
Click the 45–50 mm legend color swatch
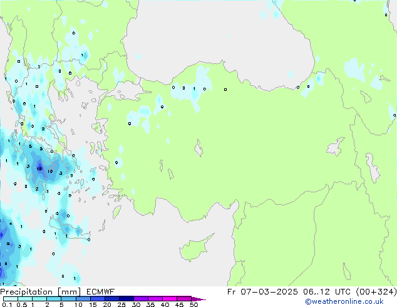coord(184,299)
